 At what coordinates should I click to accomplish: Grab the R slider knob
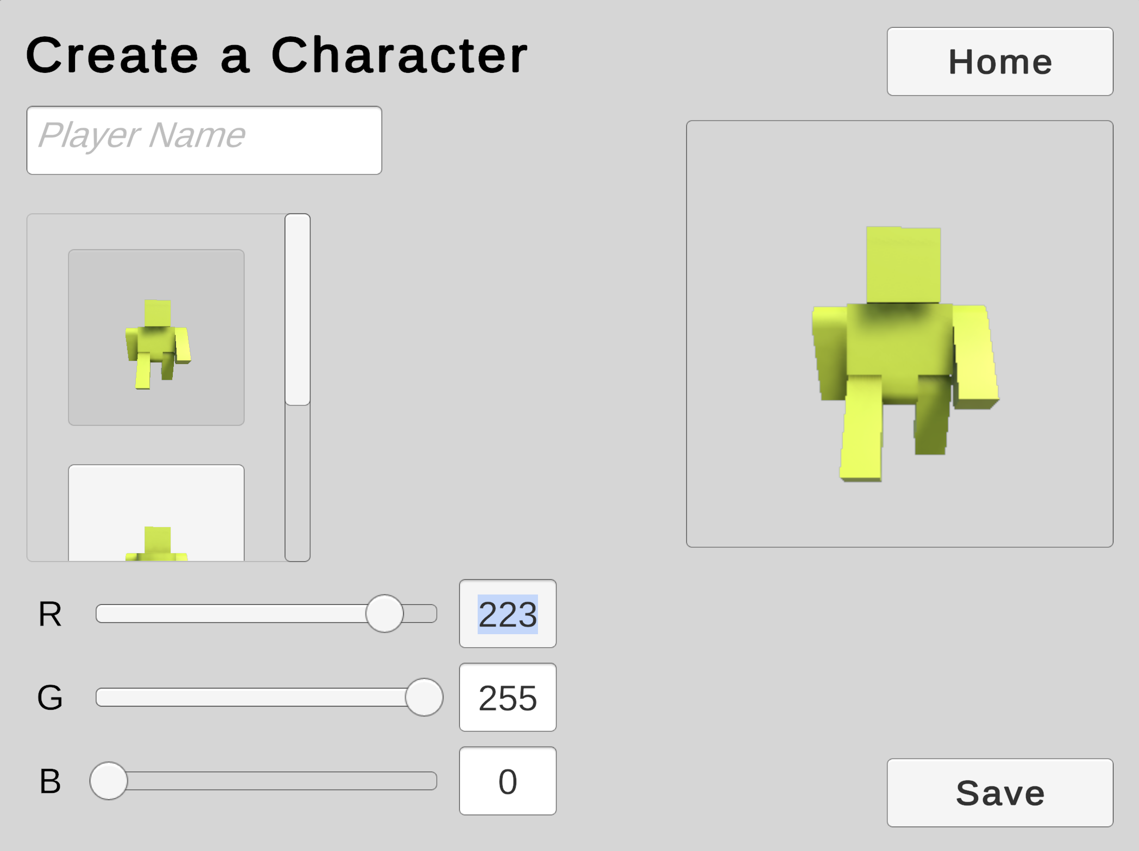[384, 614]
